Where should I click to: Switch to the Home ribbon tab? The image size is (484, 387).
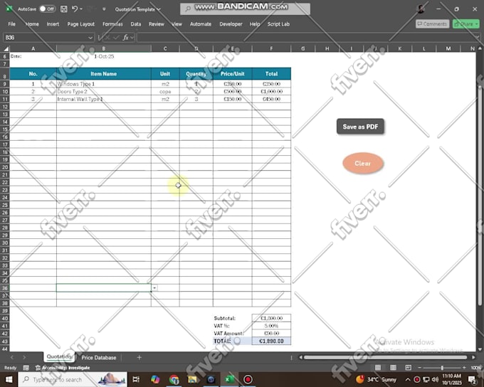click(32, 24)
